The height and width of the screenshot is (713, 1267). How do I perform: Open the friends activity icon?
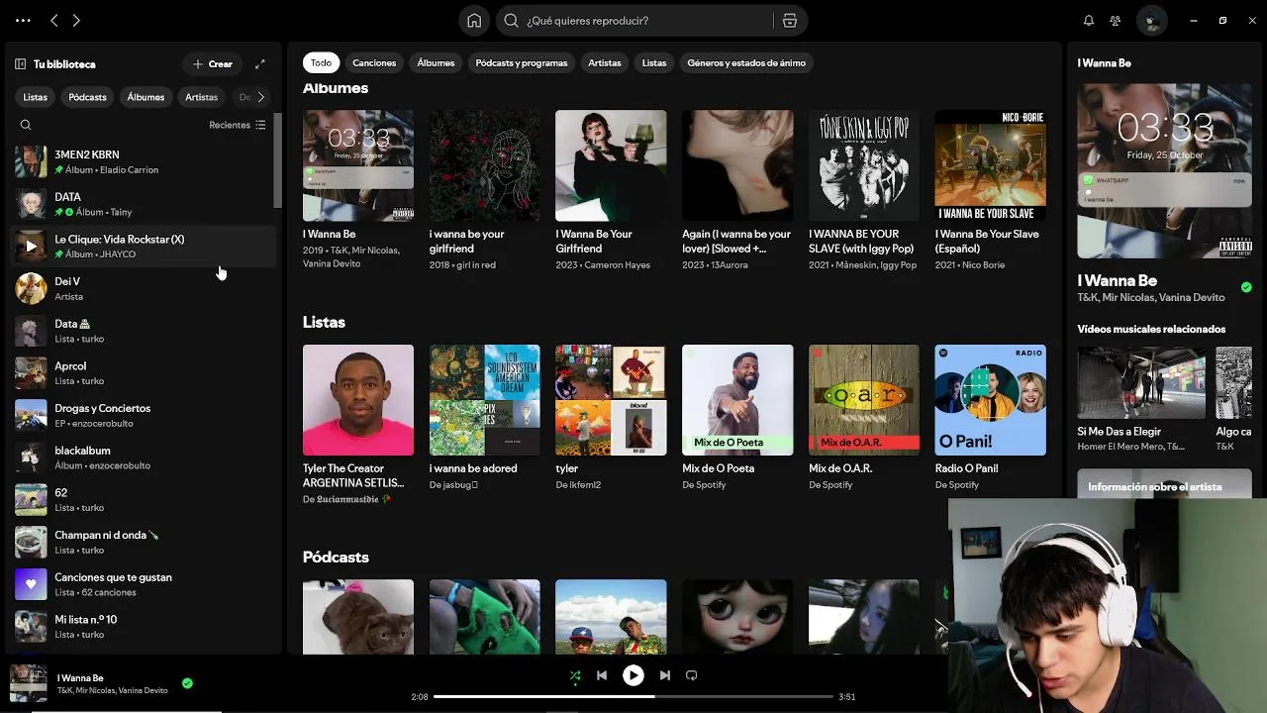click(1116, 20)
